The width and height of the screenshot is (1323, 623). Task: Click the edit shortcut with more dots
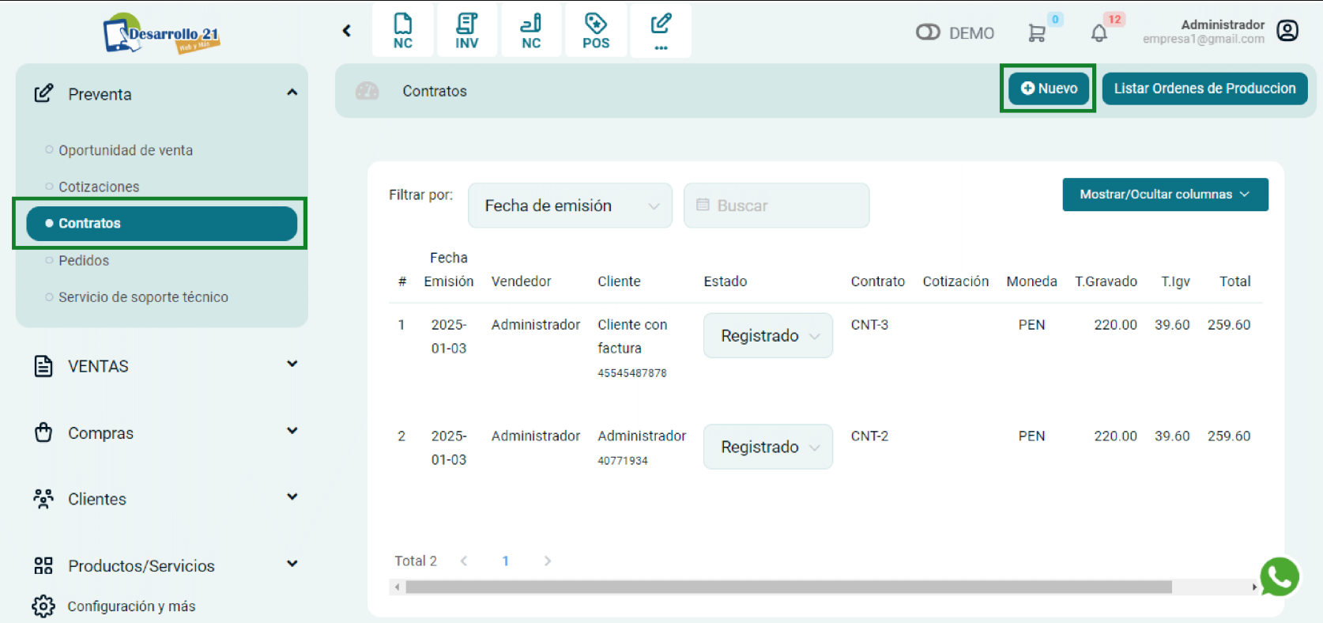click(x=660, y=31)
